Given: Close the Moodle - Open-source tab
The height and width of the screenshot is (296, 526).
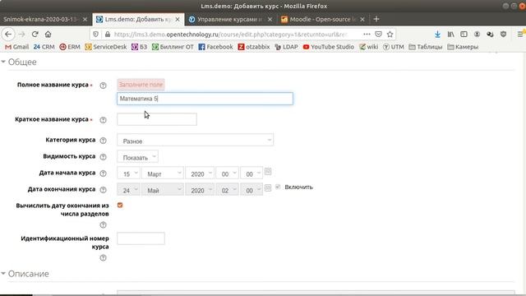Looking at the screenshot, I should (x=362, y=20).
